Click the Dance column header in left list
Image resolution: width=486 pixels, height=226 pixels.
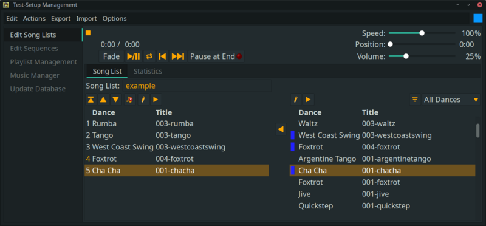click(x=103, y=112)
